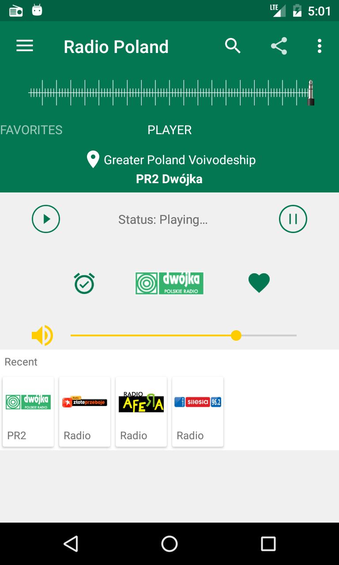This screenshot has width=339, height=565.
Task: Open the three-dot overflow menu
Action: coord(319,46)
